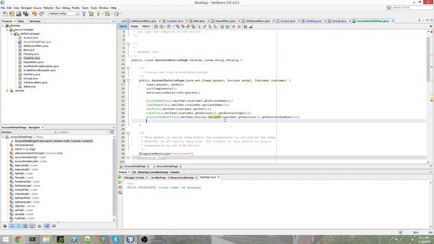Image resolution: width=434 pixels, height=244 pixels.
Task: Toggle Show Static Members filter in Navigator
Action: [18, 226]
